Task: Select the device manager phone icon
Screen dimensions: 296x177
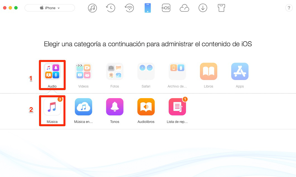Action: click(148, 8)
